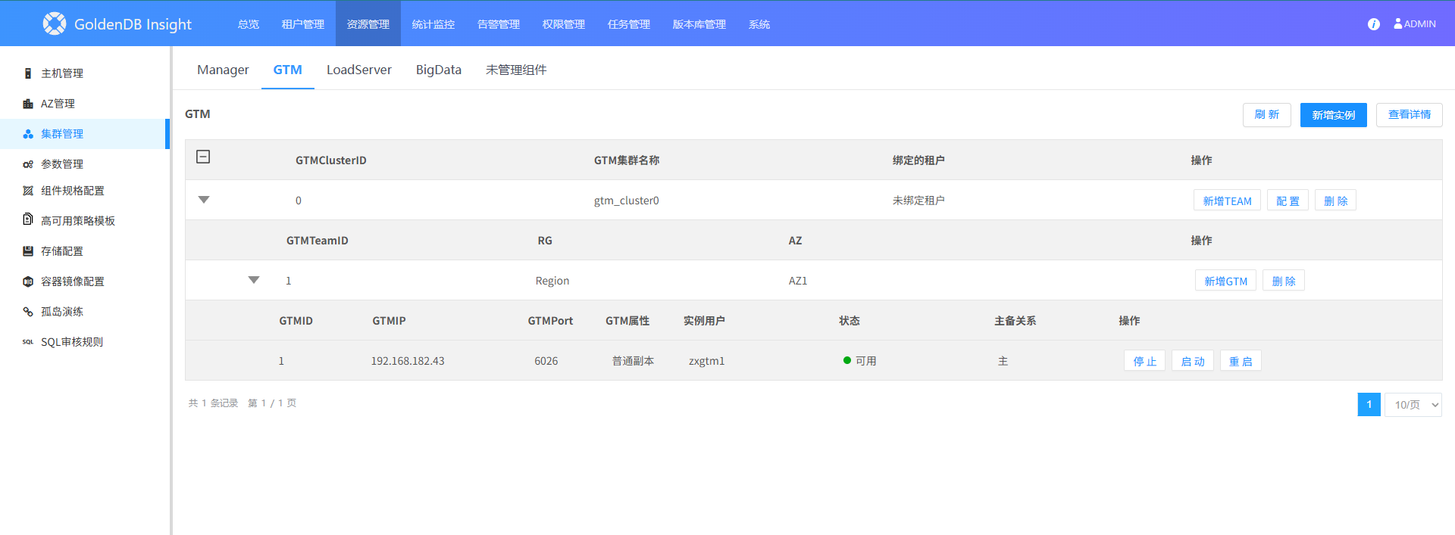1455x535 pixels.
Task: Click the 高可用策略模板 document icon
Action: coord(28,219)
